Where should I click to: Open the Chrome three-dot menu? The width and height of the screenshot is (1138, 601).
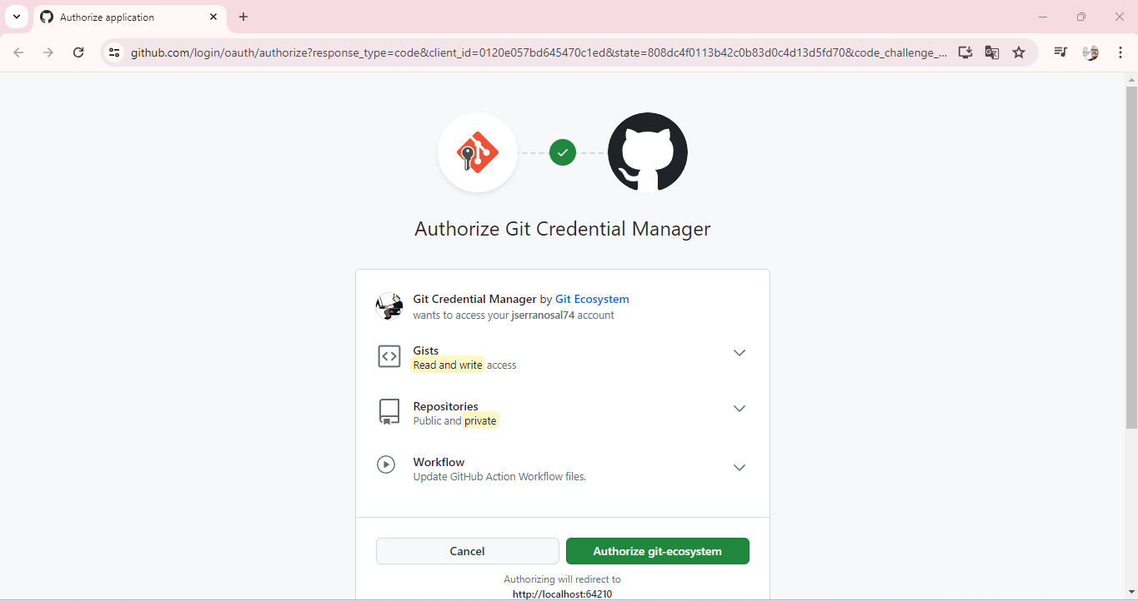pos(1120,52)
